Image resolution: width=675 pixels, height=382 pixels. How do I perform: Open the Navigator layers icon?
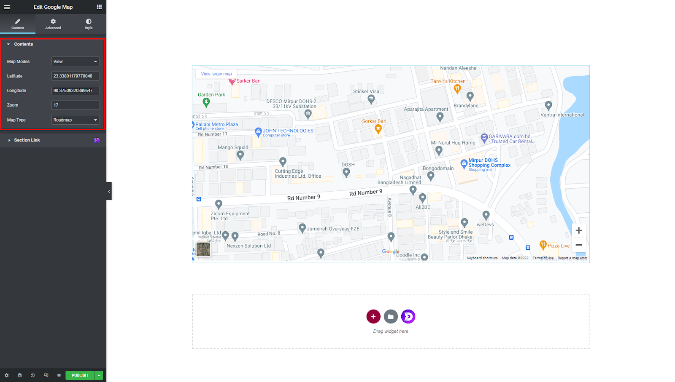pos(19,375)
